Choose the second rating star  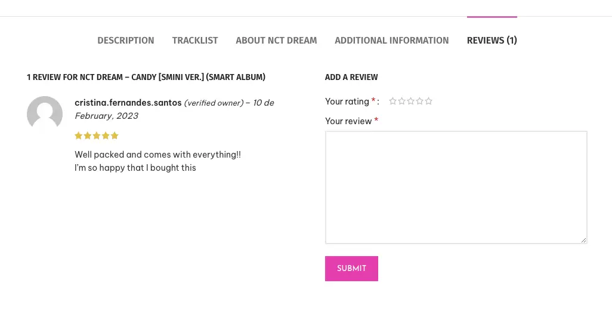[401, 101]
